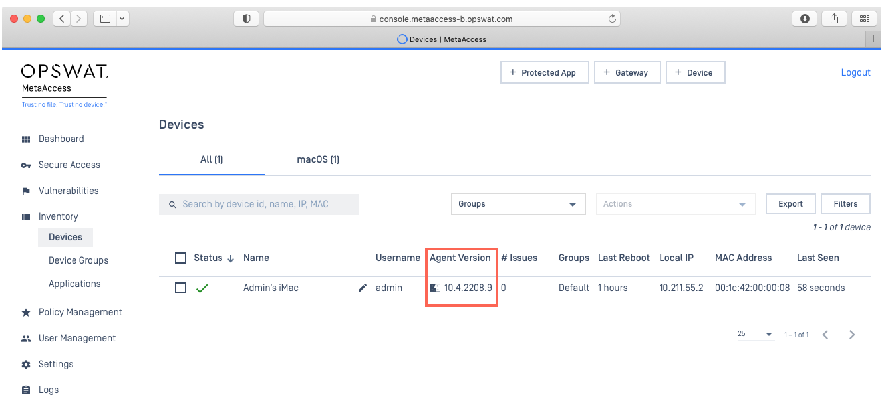Go to the next page
Image resolution: width=886 pixels, height=417 pixels.
coord(852,335)
